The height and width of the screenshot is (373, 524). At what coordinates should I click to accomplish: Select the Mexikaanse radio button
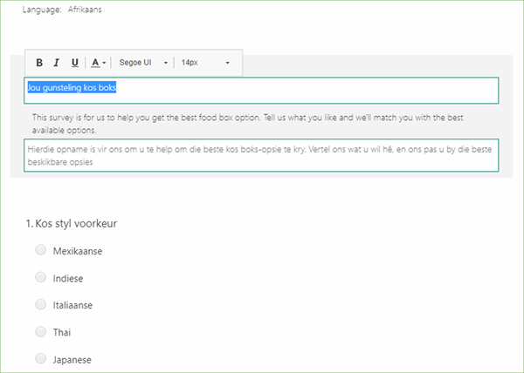[41, 250]
